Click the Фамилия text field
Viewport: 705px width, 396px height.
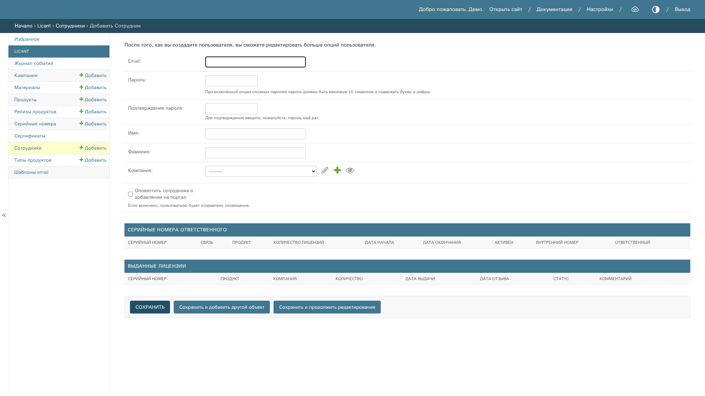tap(256, 153)
